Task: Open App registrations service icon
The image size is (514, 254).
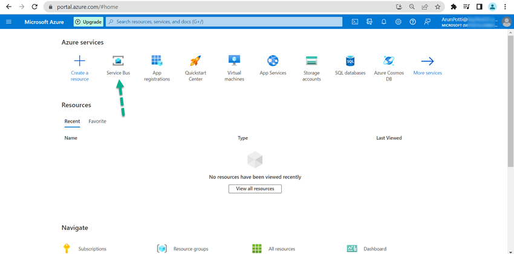Action: pos(157,60)
